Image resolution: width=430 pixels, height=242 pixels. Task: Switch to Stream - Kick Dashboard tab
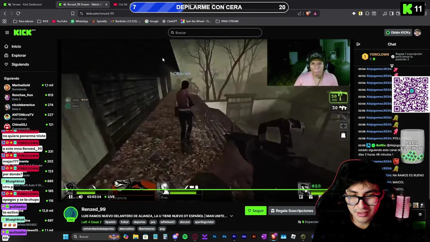point(27,4)
